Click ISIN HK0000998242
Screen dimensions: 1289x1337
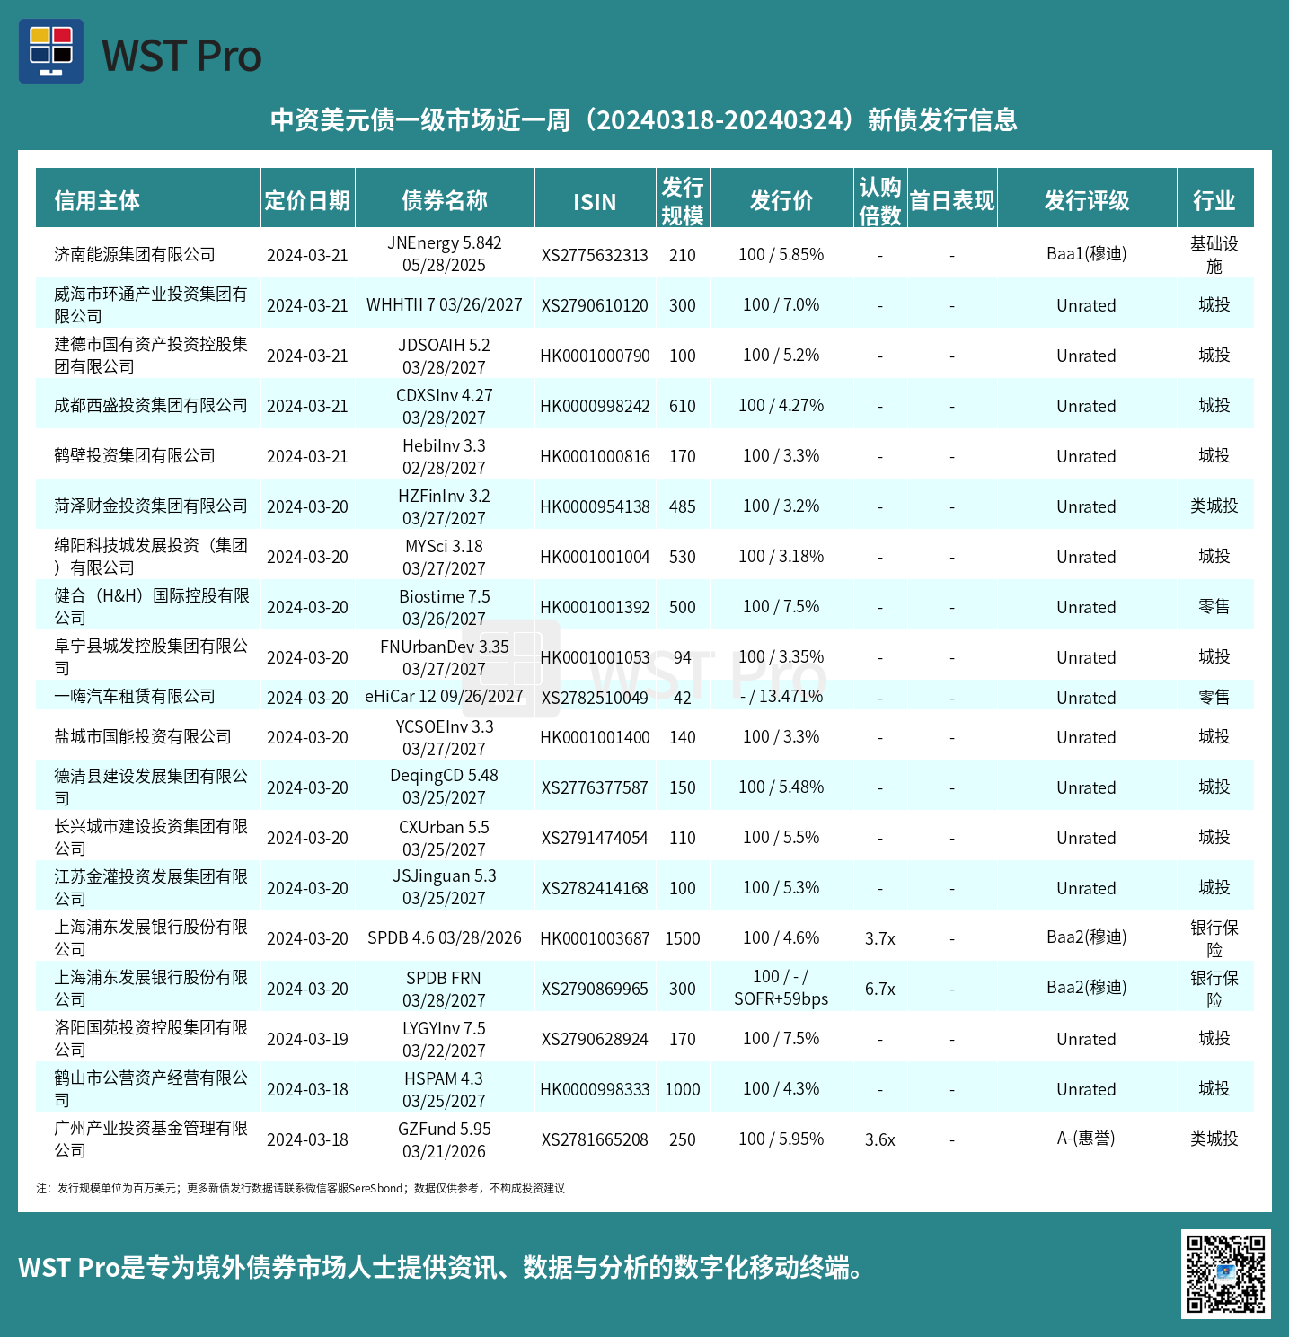[x=595, y=406]
